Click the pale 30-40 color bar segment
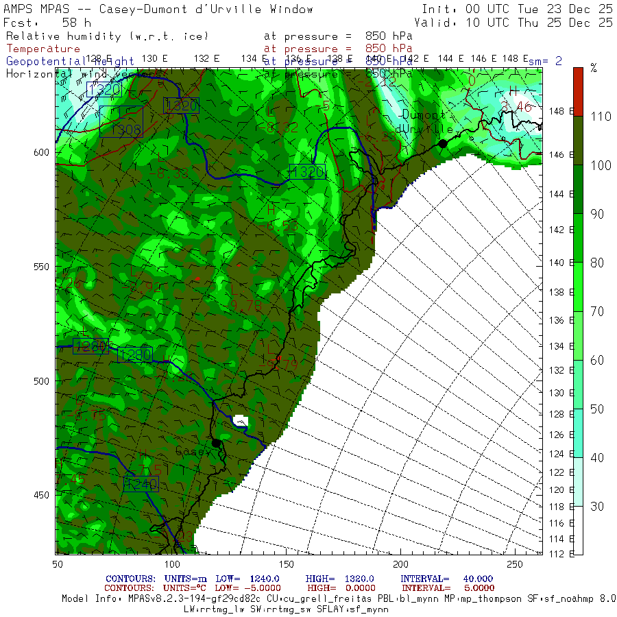617x617 pixels. pos(578,482)
